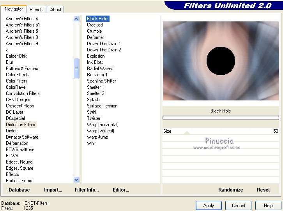Select the Cracked filter

pos(95,25)
